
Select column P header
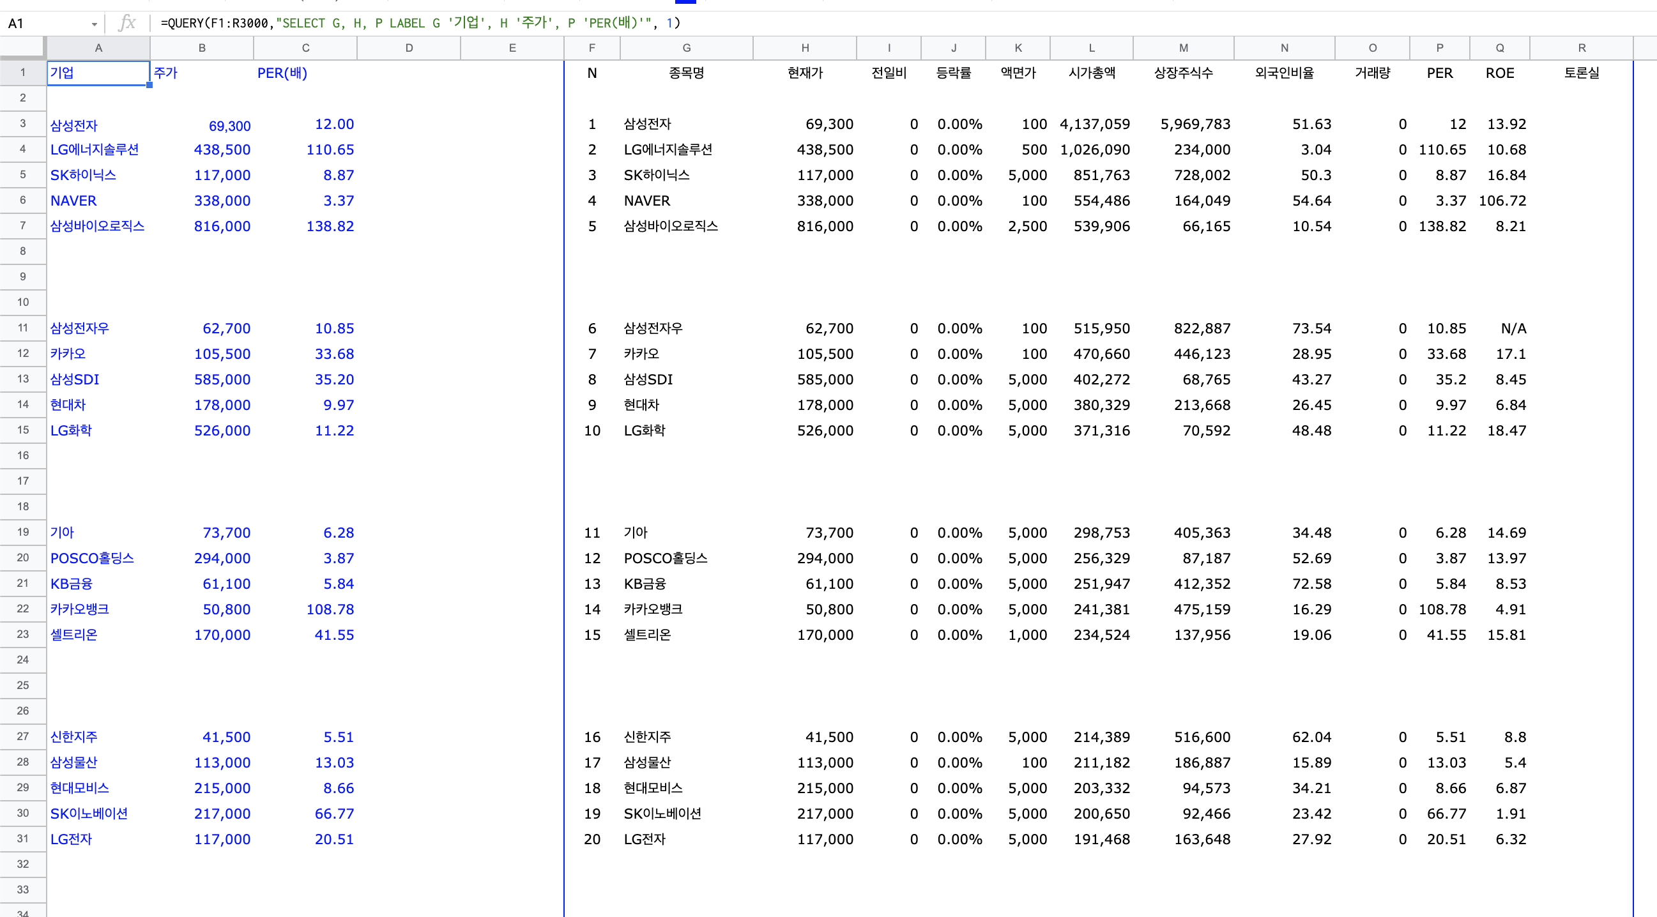click(1439, 48)
